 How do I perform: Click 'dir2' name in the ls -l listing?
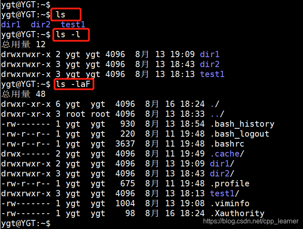coord(210,64)
